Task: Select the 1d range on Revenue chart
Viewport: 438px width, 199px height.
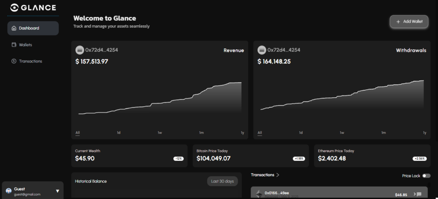Action: tap(118, 133)
